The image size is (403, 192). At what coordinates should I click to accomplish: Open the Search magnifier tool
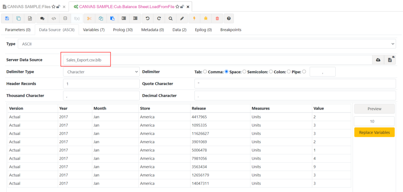click(170, 19)
